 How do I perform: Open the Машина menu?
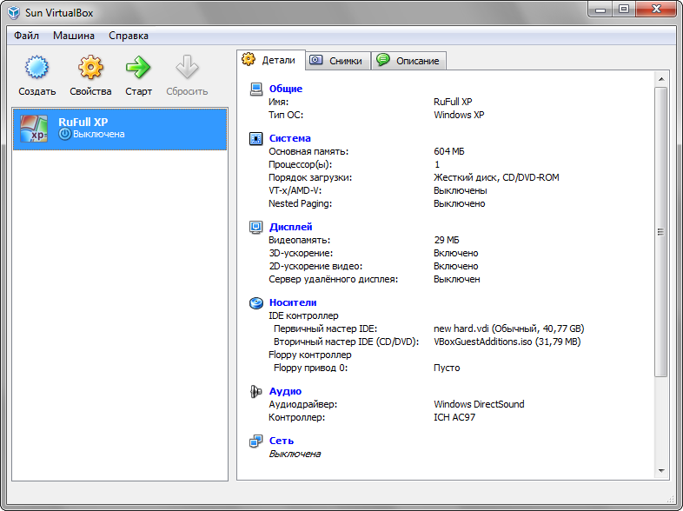74,36
